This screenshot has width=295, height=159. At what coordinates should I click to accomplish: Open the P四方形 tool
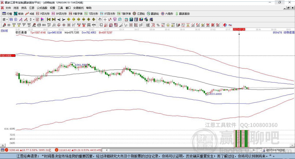[x=43, y=14]
